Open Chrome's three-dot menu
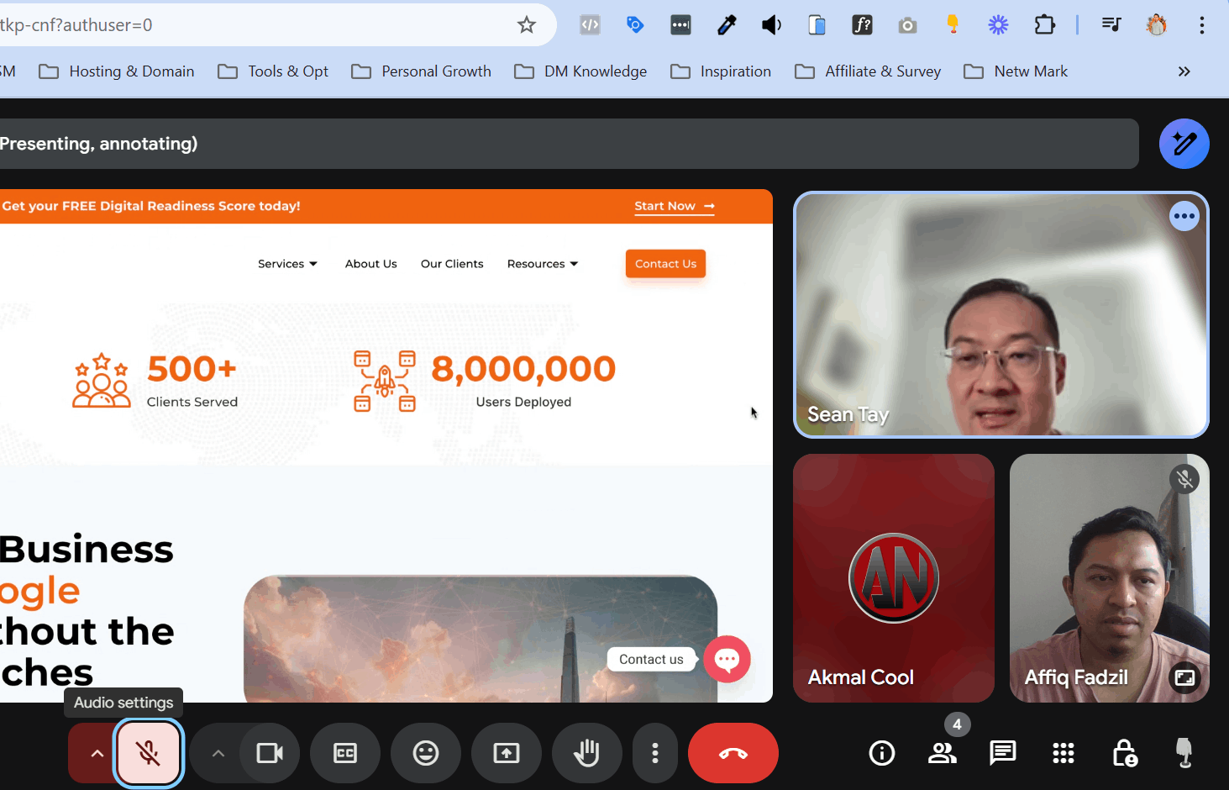This screenshot has width=1229, height=790. point(1202,25)
